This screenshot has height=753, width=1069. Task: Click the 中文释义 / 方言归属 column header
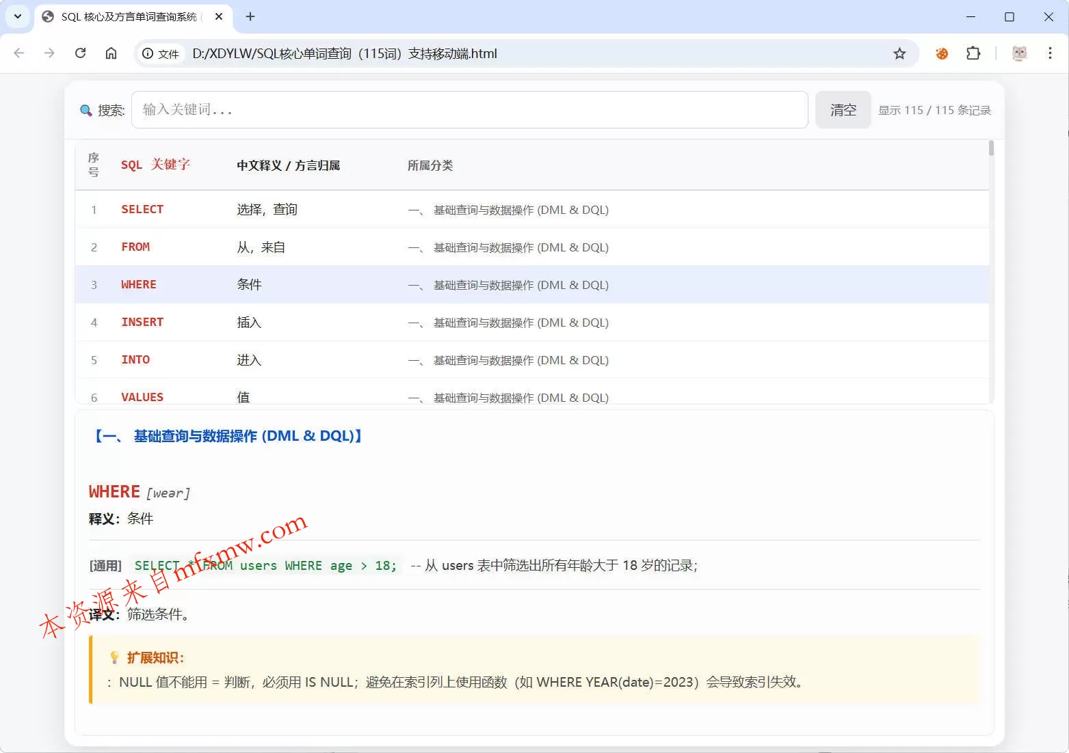coord(288,165)
